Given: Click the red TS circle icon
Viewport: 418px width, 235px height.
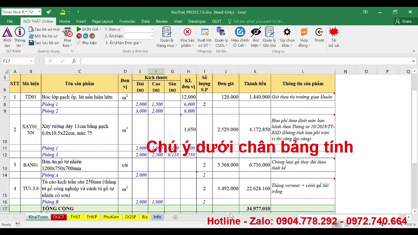Looking at the screenshot, I should coord(79,36).
